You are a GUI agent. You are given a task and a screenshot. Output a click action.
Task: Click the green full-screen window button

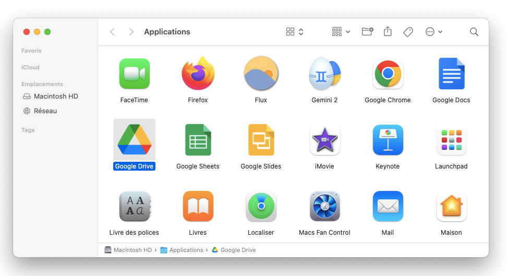47,32
